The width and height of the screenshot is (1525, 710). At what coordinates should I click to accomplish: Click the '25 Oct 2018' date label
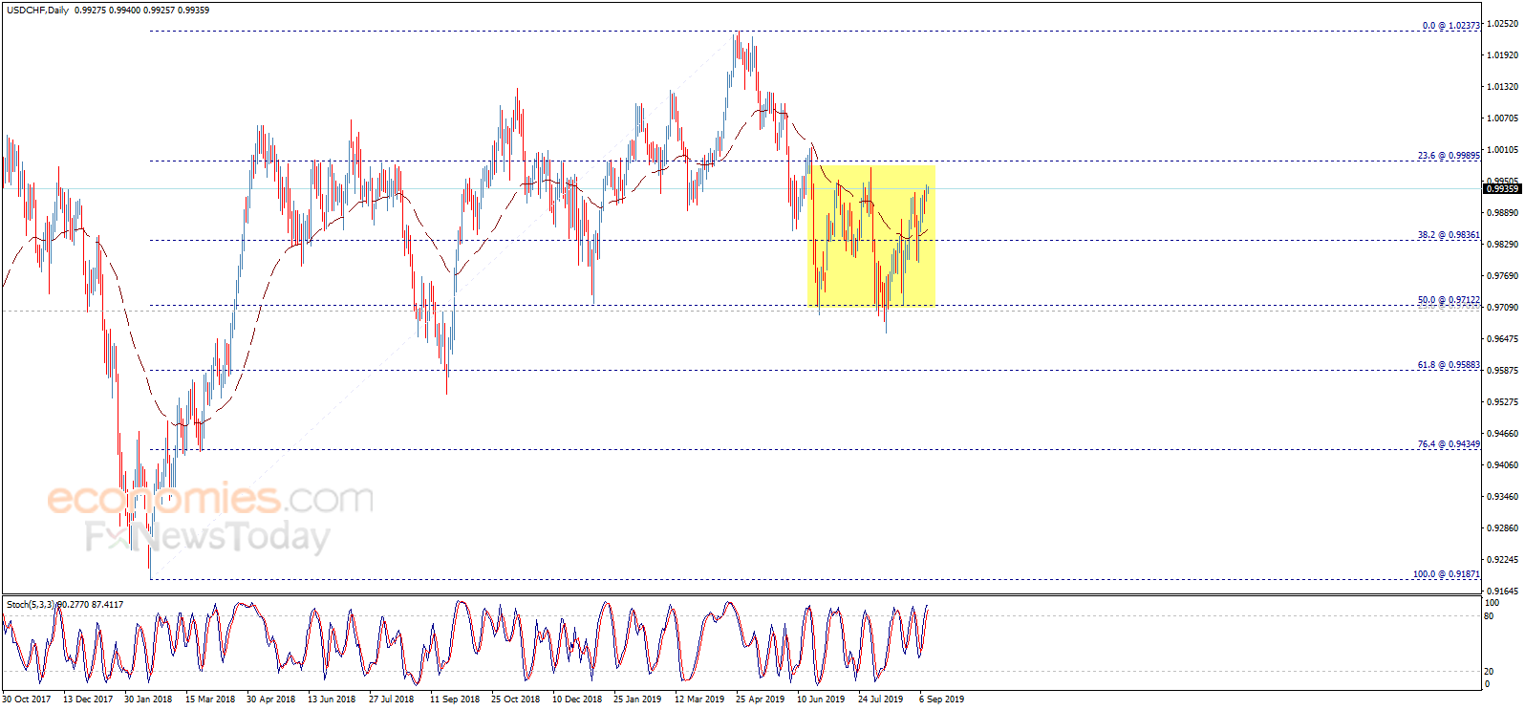click(x=516, y=699)
